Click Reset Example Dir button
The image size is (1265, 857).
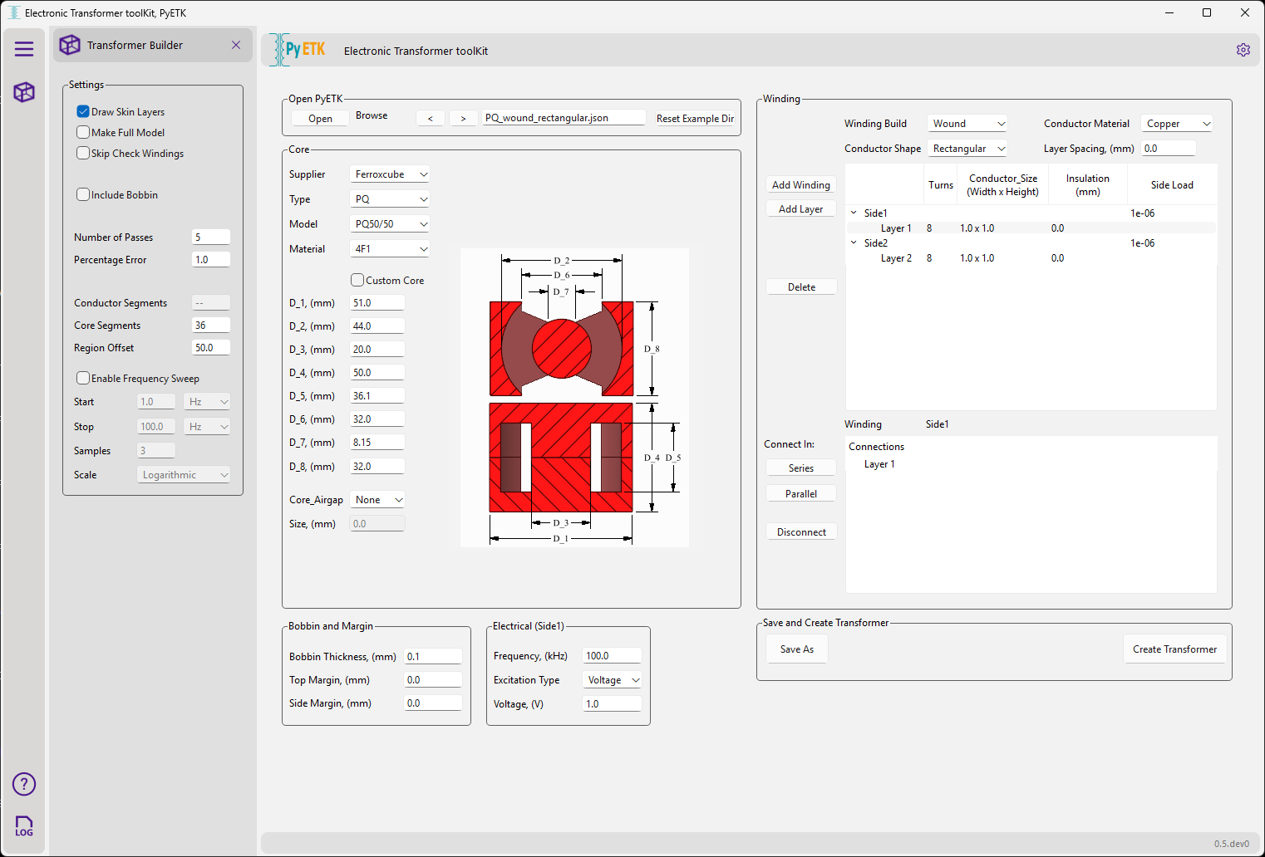695,119
